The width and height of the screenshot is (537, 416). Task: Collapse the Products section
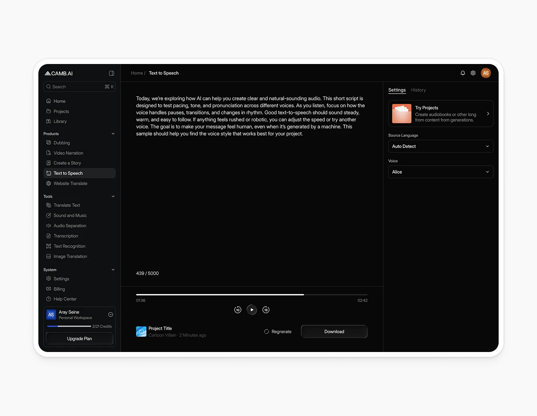tap(113, 133)
